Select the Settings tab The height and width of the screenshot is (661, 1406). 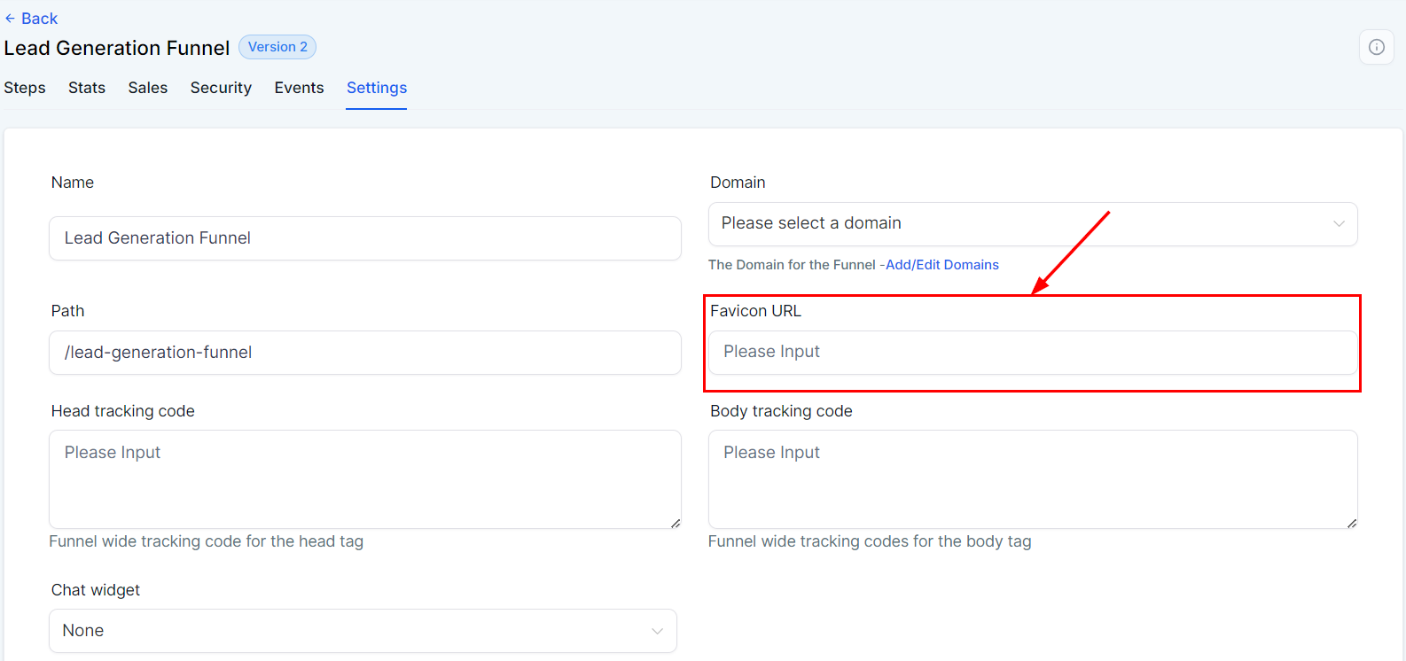click(377, 88)
